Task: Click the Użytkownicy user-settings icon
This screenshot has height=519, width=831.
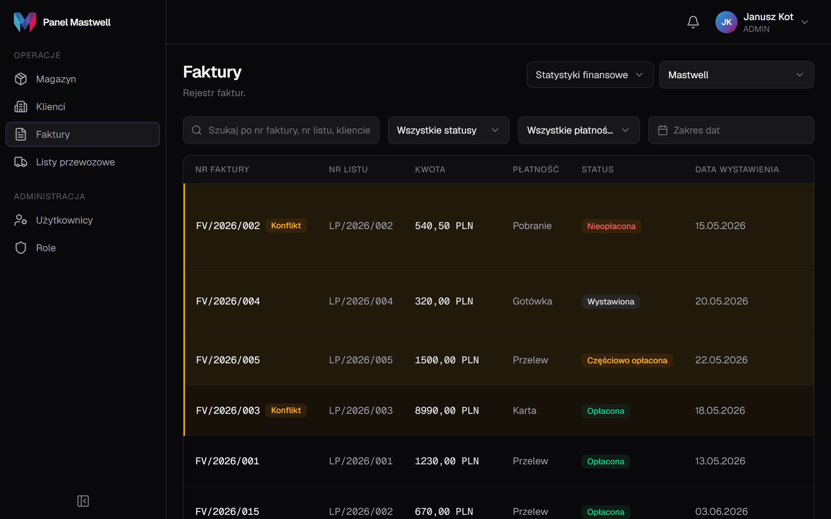Action: (21, 220)
